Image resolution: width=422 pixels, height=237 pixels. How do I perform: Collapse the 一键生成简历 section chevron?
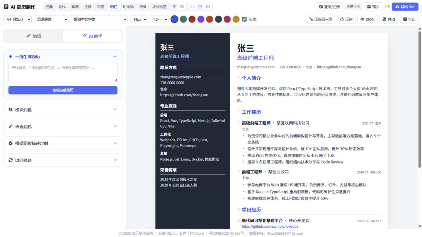[115, 56]
